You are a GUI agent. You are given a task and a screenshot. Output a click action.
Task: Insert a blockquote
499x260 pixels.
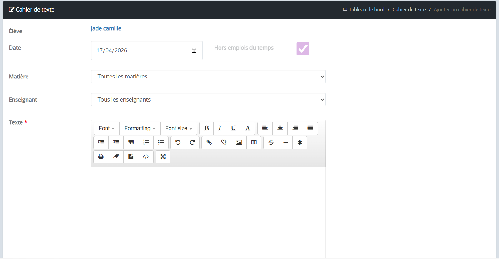(131, 143)
